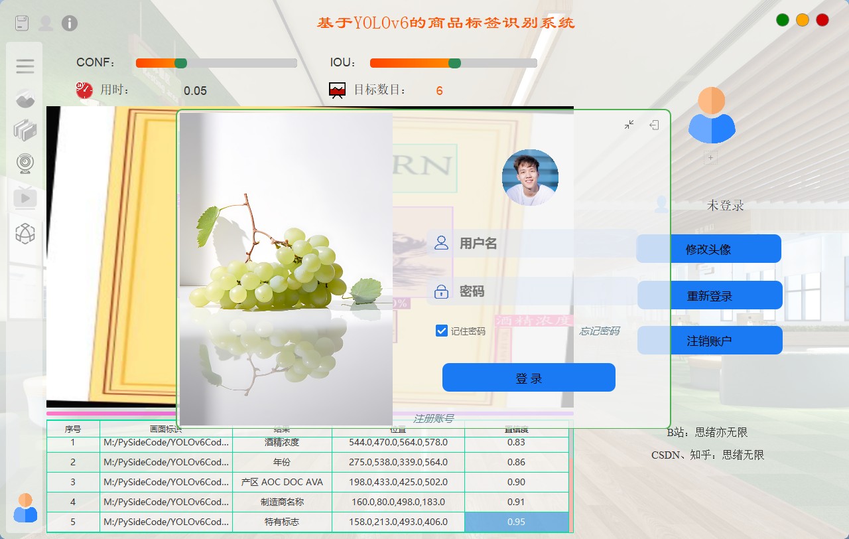The image size is (849, 539).
Task: Click the large blue user avatar on right
Action: point(712,116)
